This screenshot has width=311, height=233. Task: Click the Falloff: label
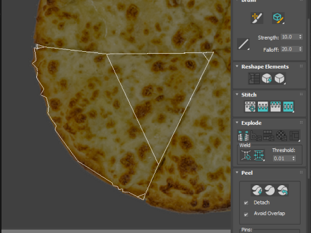coord(271,50)
